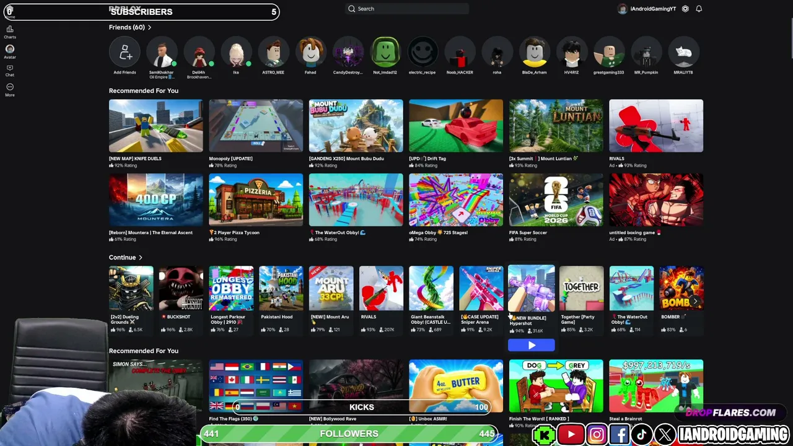Open the Mount Luntian game thumbnail
Image resolution: width=793 pixels, height=446 pixels.
556,126
